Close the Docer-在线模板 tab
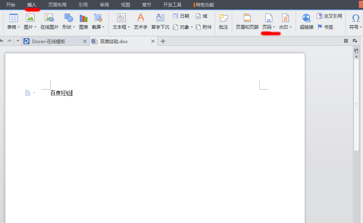 coord(85,41)
